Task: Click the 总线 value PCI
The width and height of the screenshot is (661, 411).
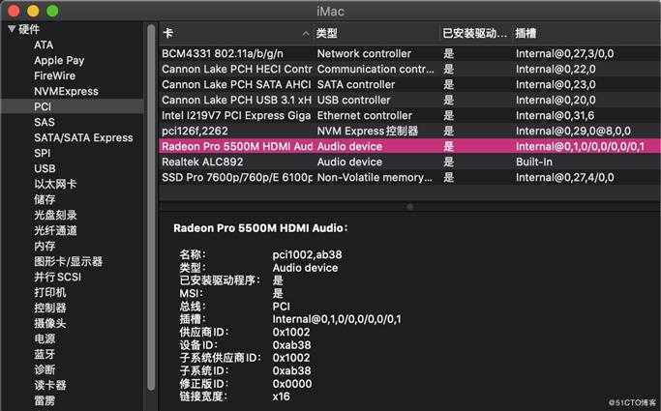Action: click(x=282, y=307)
